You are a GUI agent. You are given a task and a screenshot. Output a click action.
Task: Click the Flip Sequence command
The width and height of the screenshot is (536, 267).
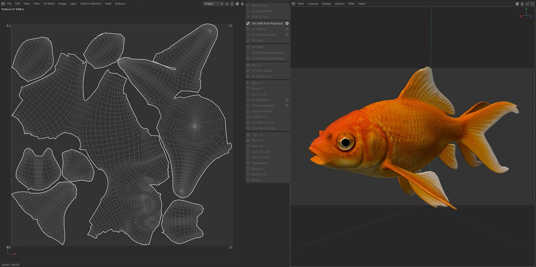tap(267, 163)
